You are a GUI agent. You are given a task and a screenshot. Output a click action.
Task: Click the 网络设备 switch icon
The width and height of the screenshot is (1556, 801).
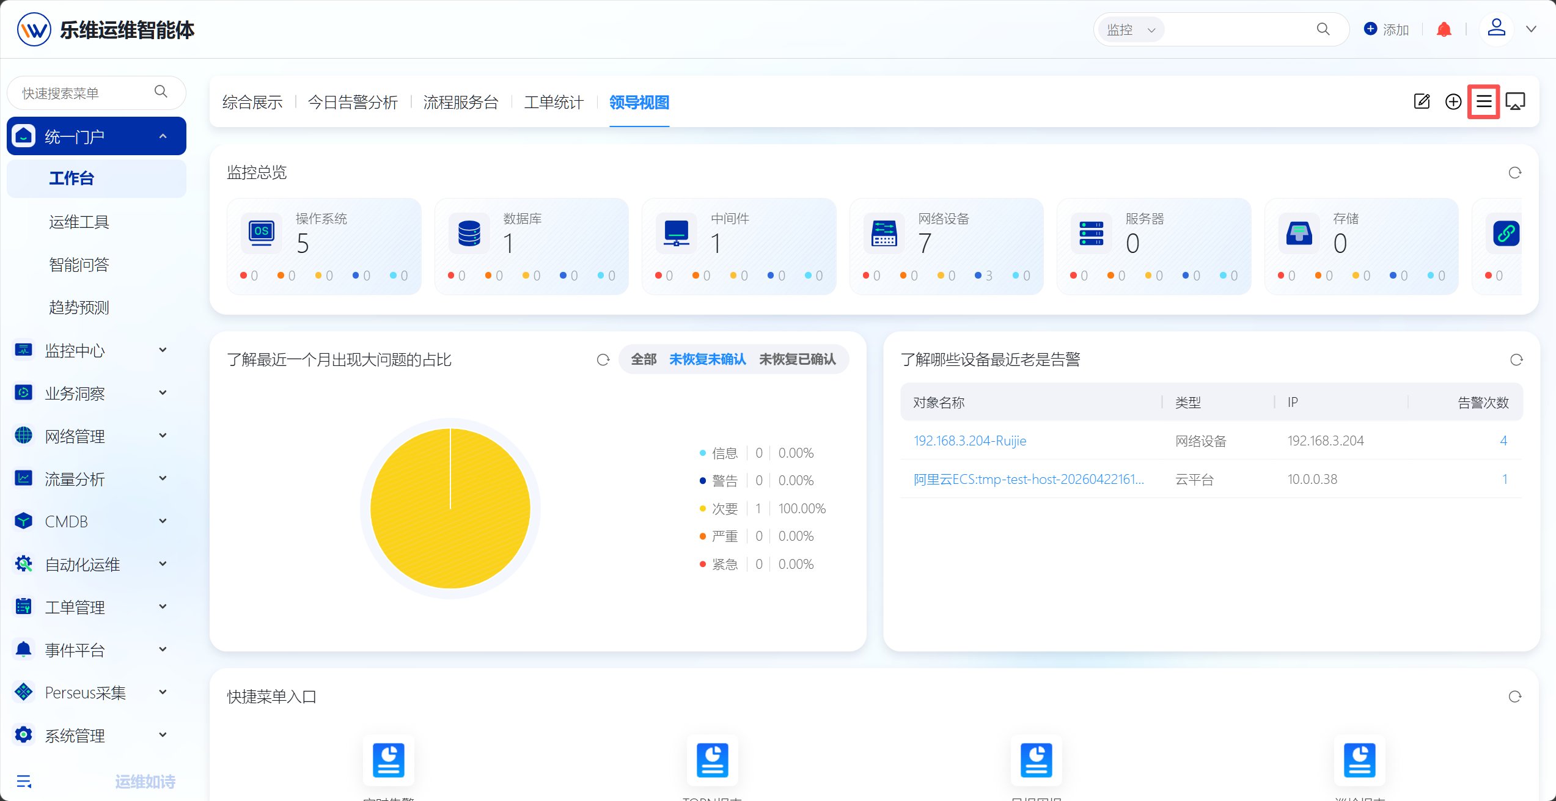[884, 233]
